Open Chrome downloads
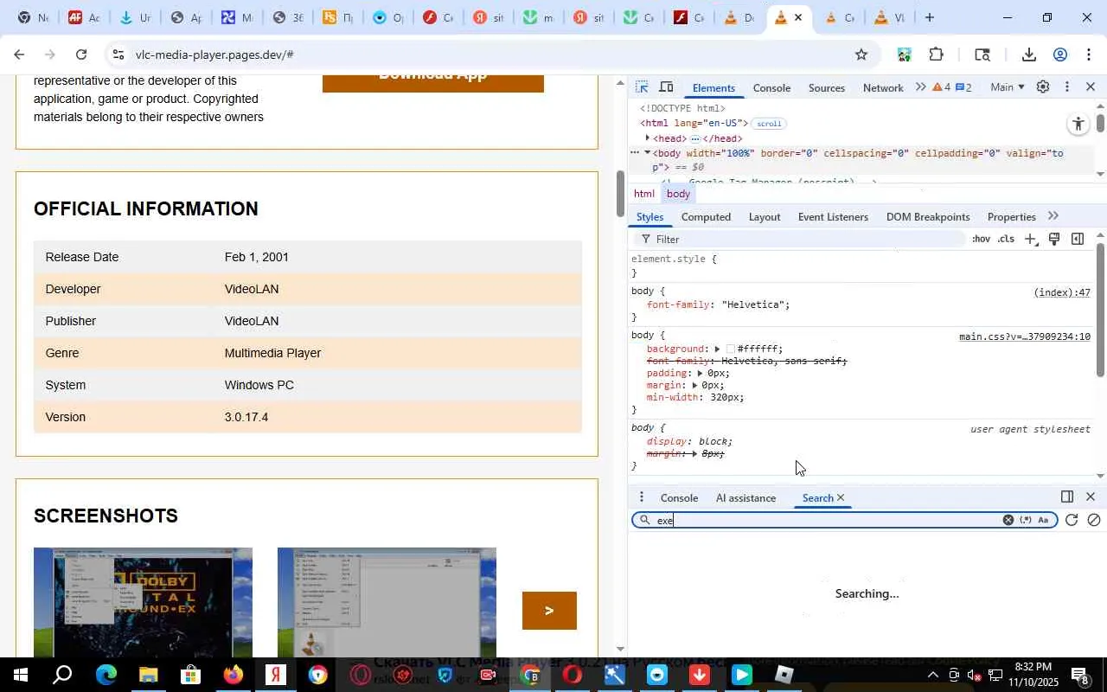The height and width of the screenshot is (692, 1107). (x=1028, y=54)
